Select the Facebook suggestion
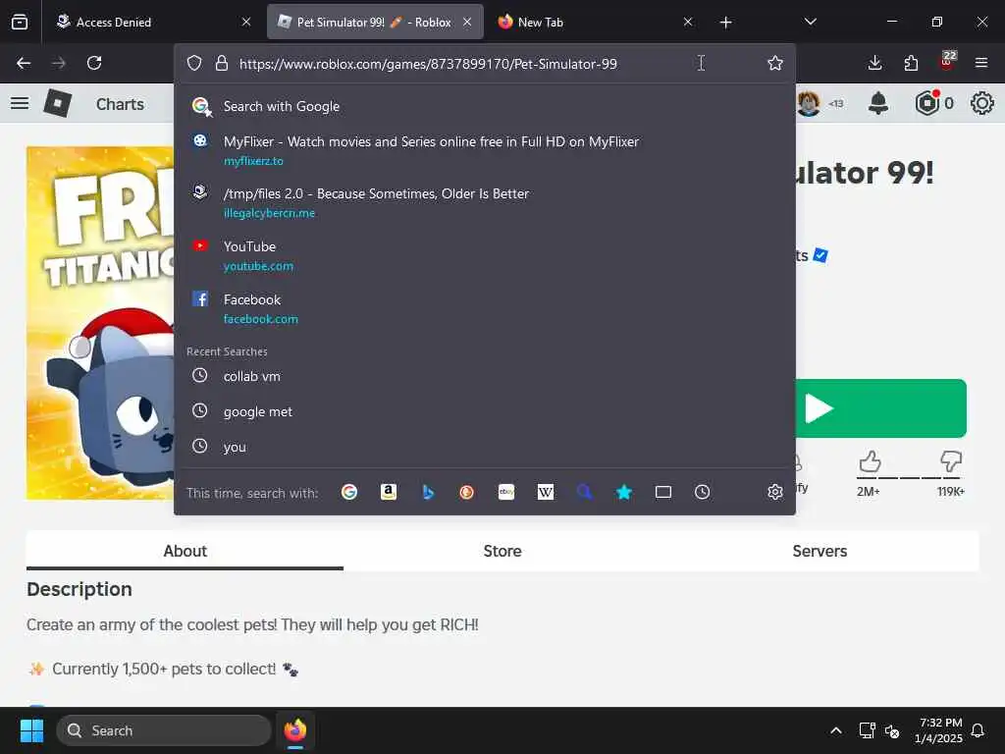The width and height of the screenshot is (1005, 754). (485, 308)
